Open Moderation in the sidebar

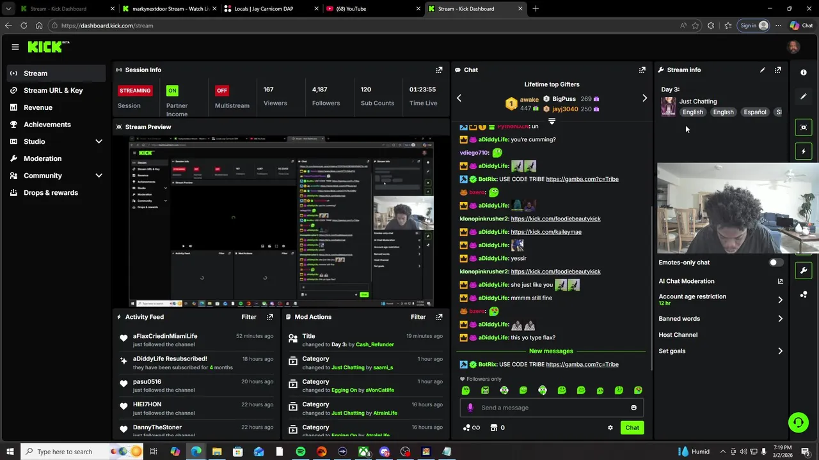56,158
